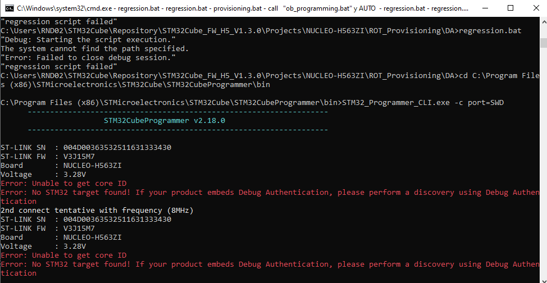Screen dimensions: 547x283
Task: Click the second 'Board : NUCLEO-H563ZI' line
Action: pyautogui.click(x=61, y=238)
